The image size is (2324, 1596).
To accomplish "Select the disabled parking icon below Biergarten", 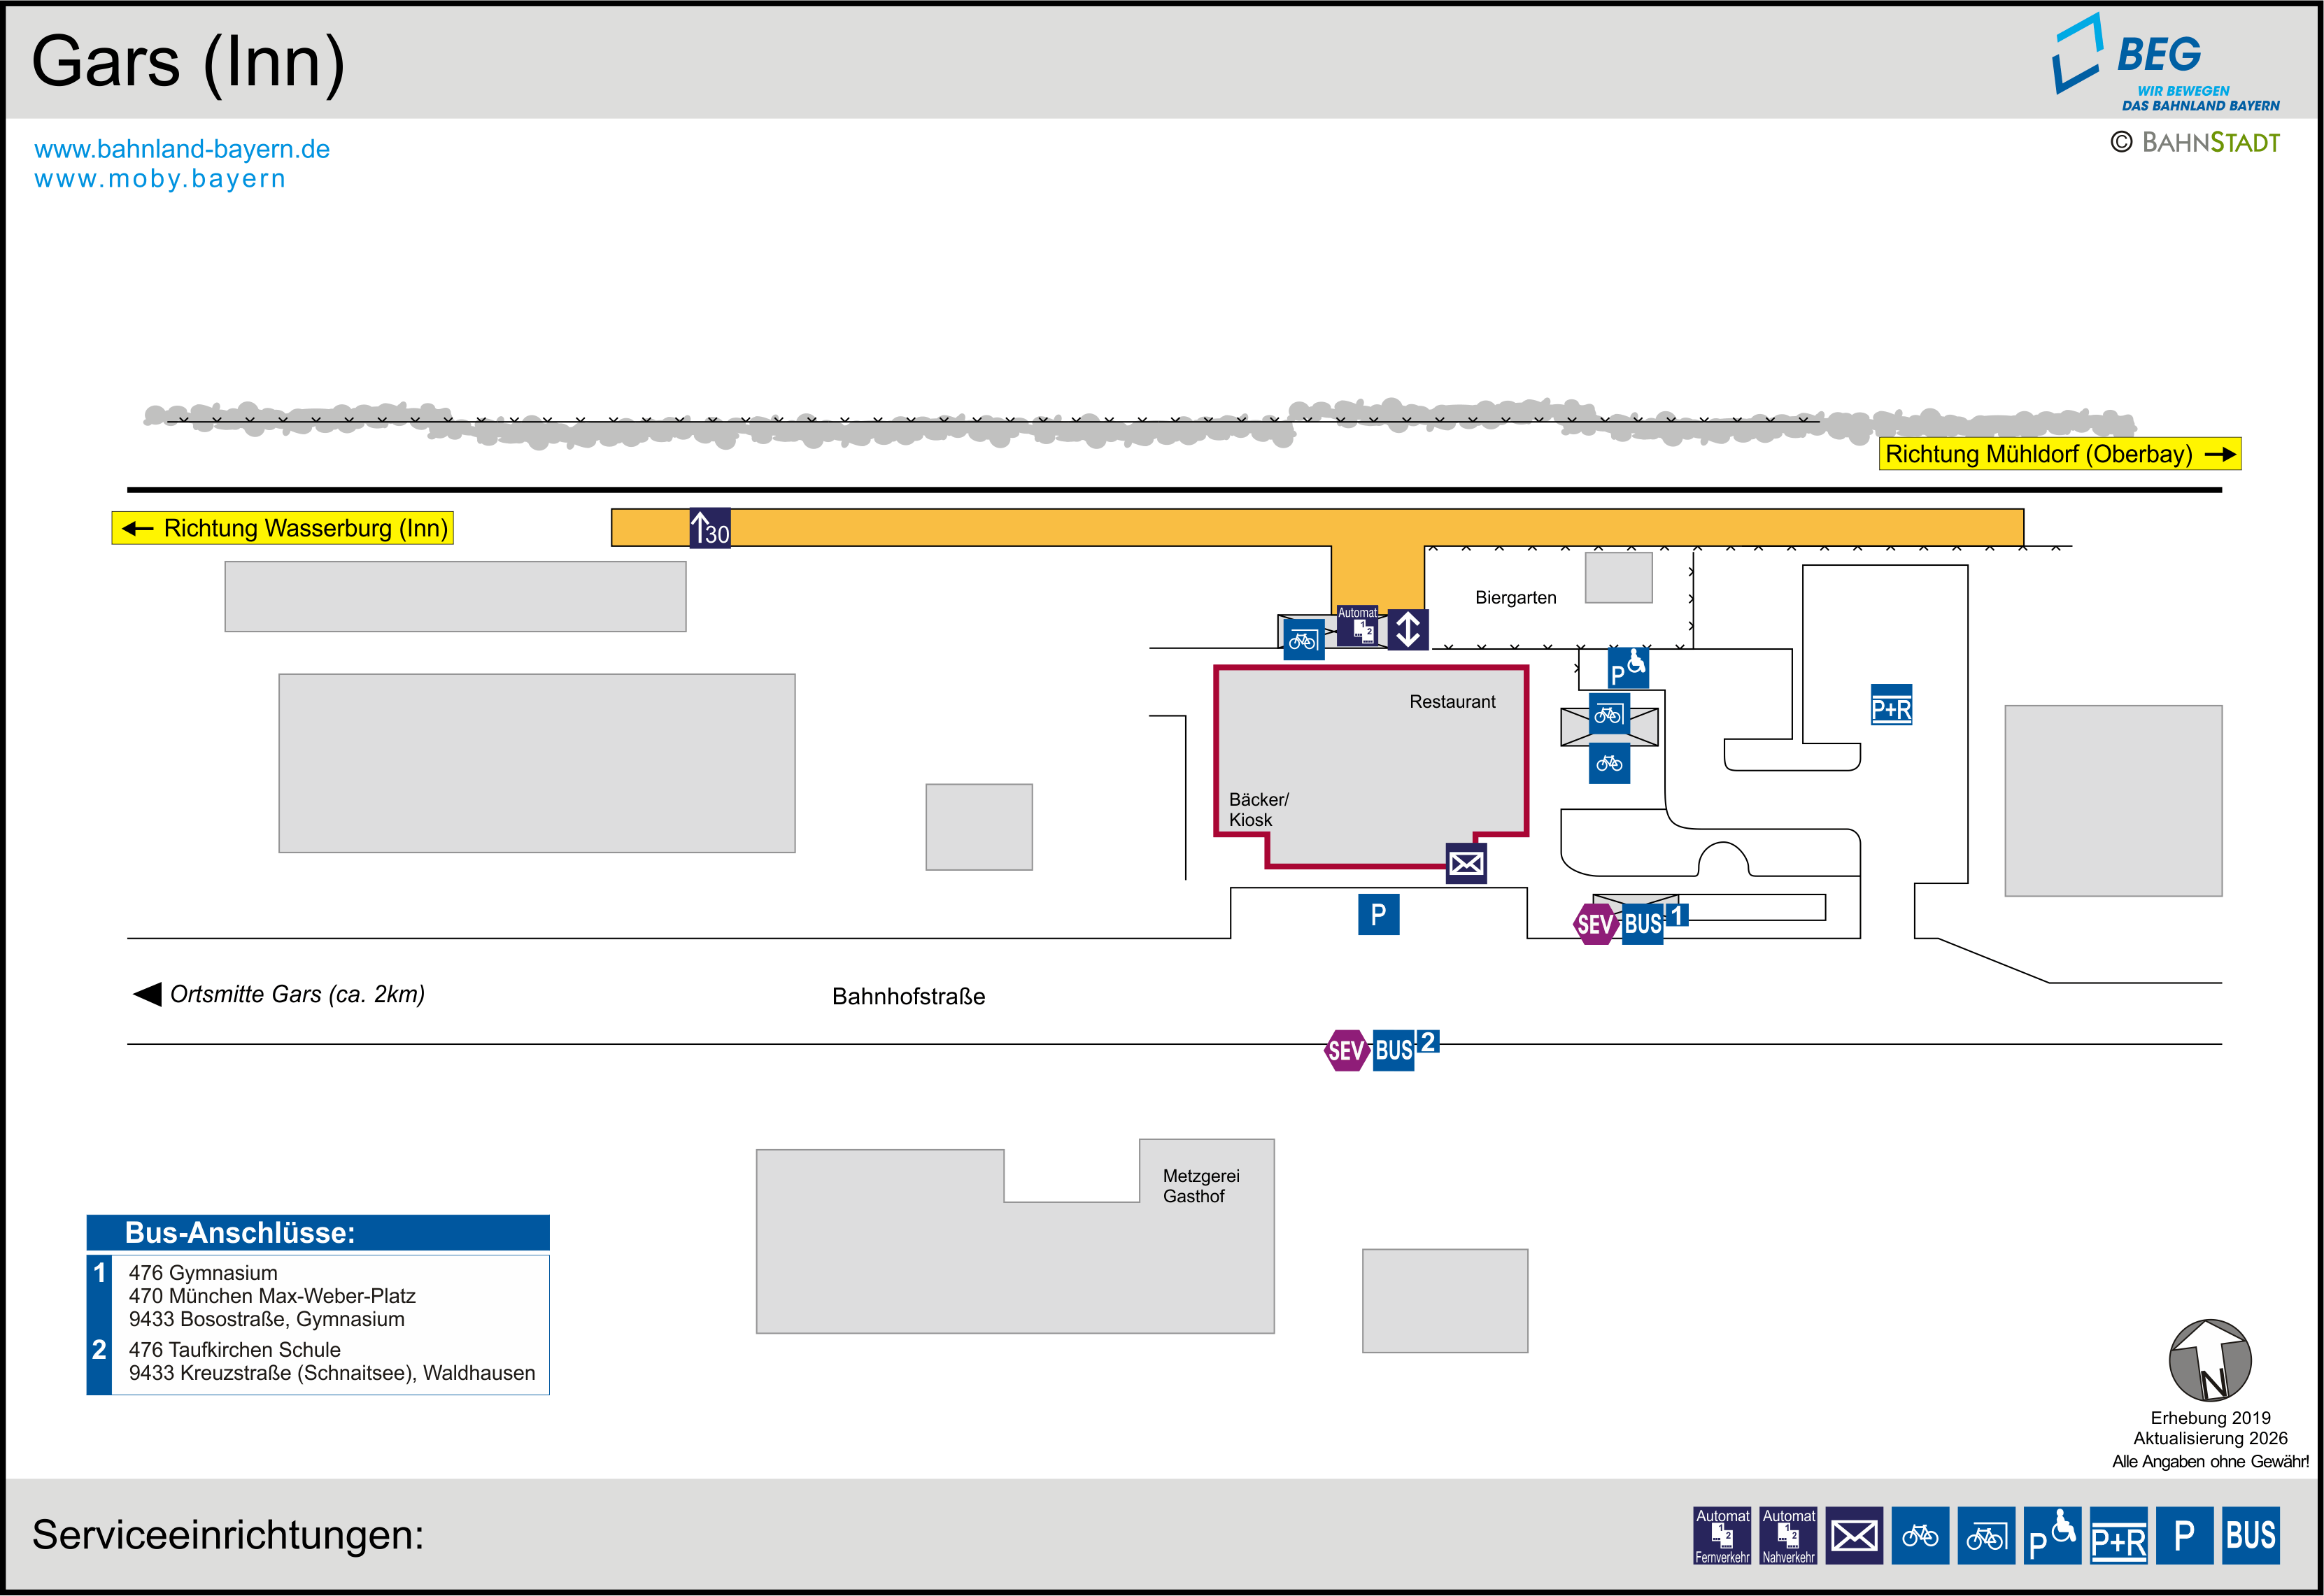I will click(x=1628, y=668).
